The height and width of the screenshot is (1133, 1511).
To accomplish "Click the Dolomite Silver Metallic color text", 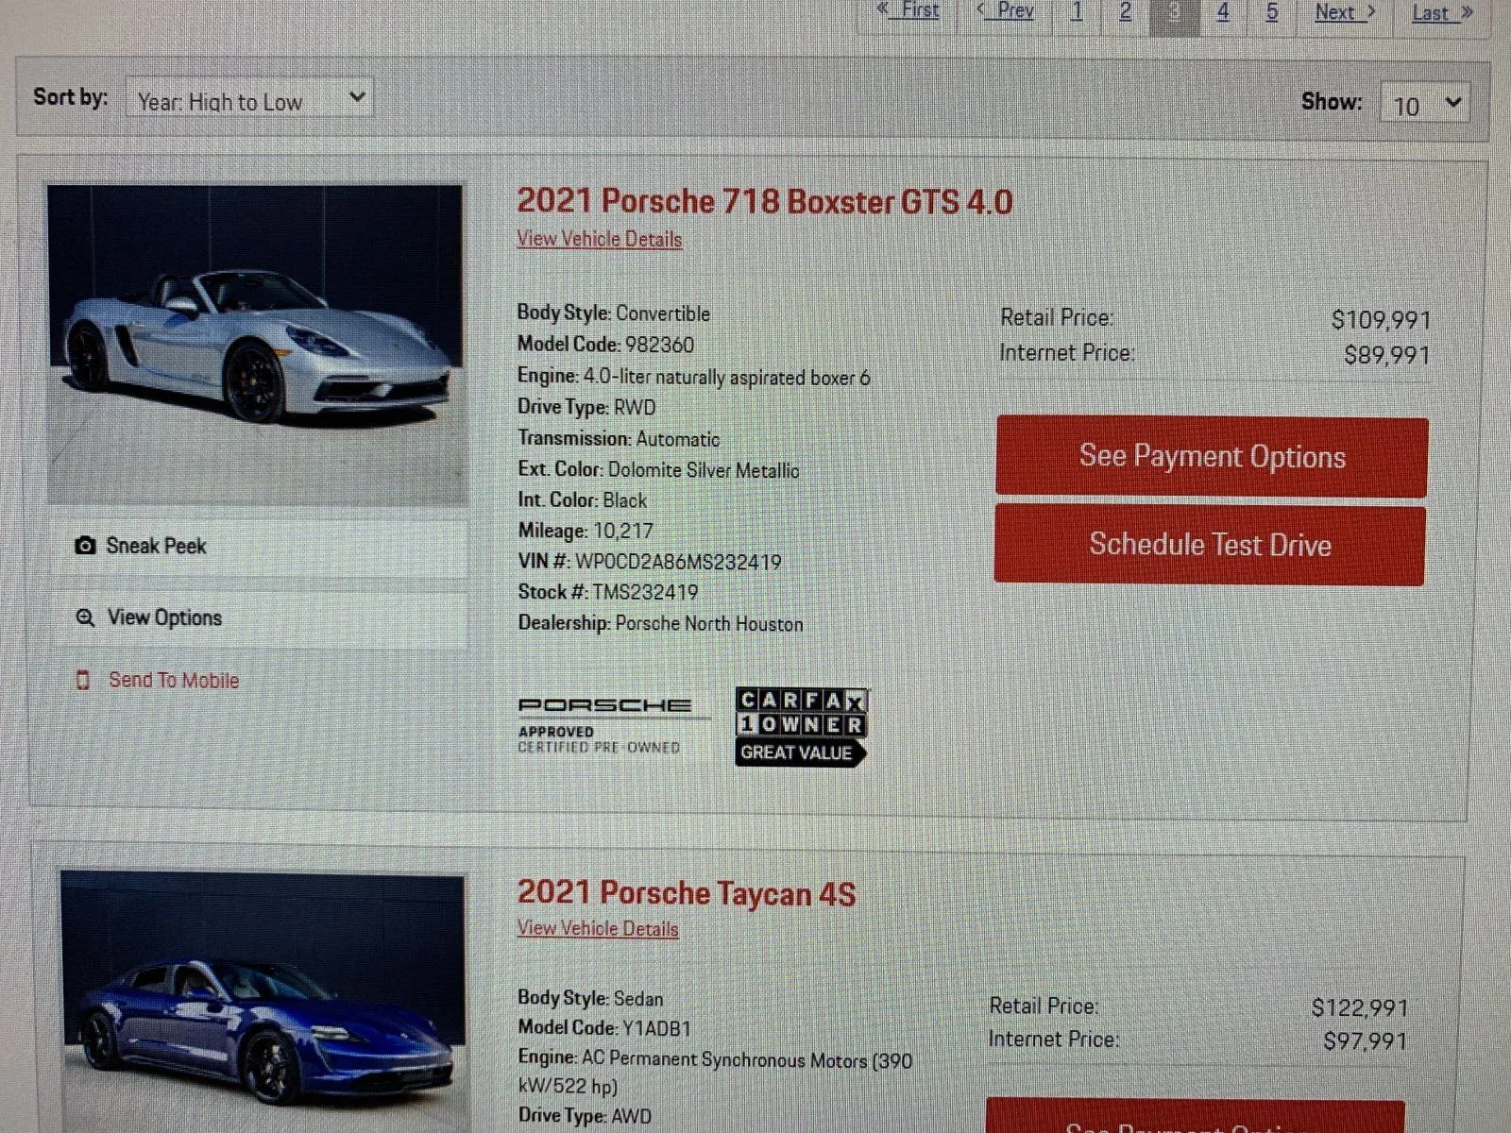I will click(704, 470).
